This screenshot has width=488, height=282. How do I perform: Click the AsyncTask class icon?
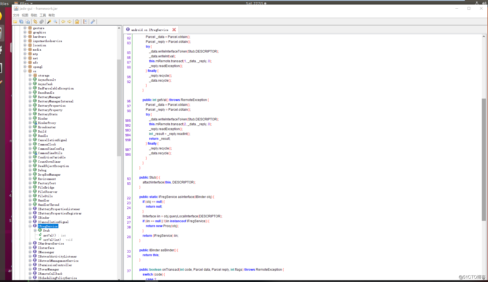pyautogui.click(x=35, y=84)
